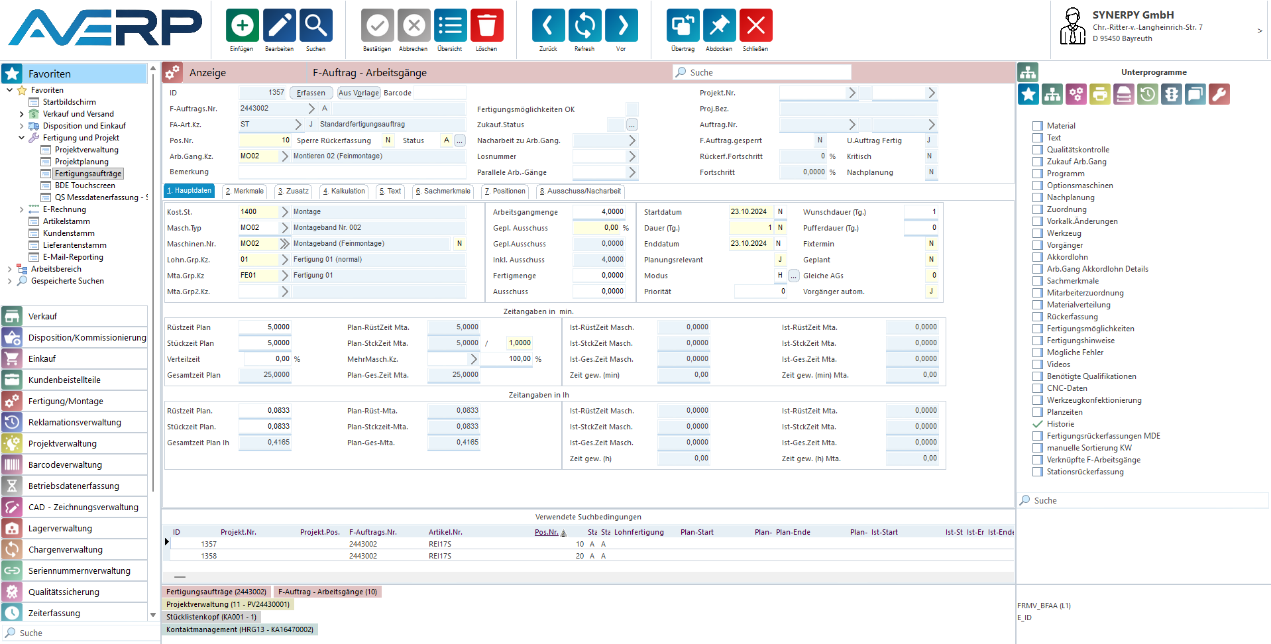
Task: Check the Qualitätskontrolle checkbox
Action: point(1038,150)
